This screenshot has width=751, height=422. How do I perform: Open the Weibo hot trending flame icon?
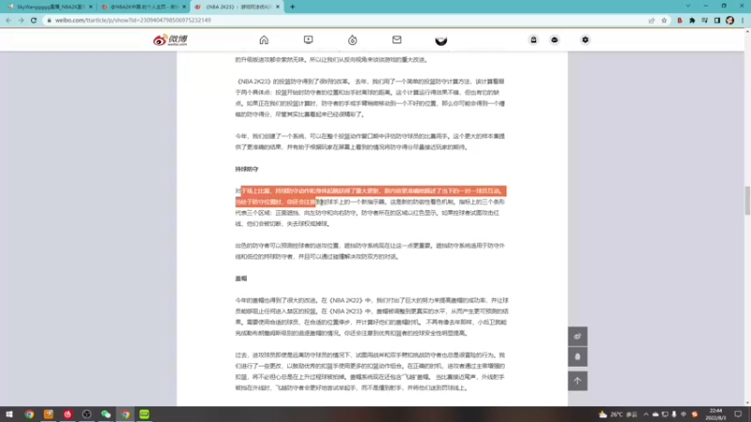coord(353,40)
